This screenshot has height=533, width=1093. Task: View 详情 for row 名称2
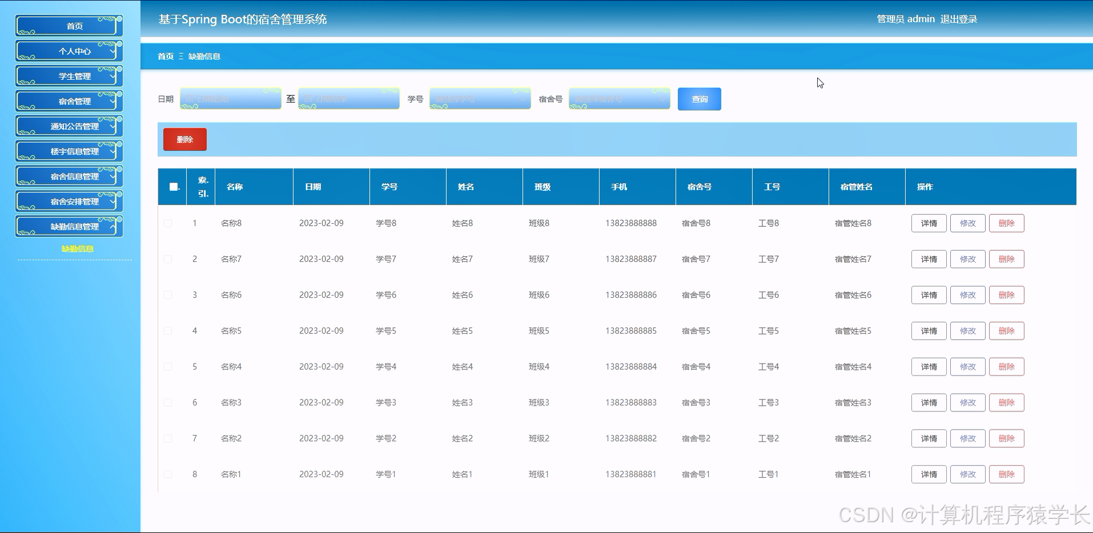coord(929,439)
